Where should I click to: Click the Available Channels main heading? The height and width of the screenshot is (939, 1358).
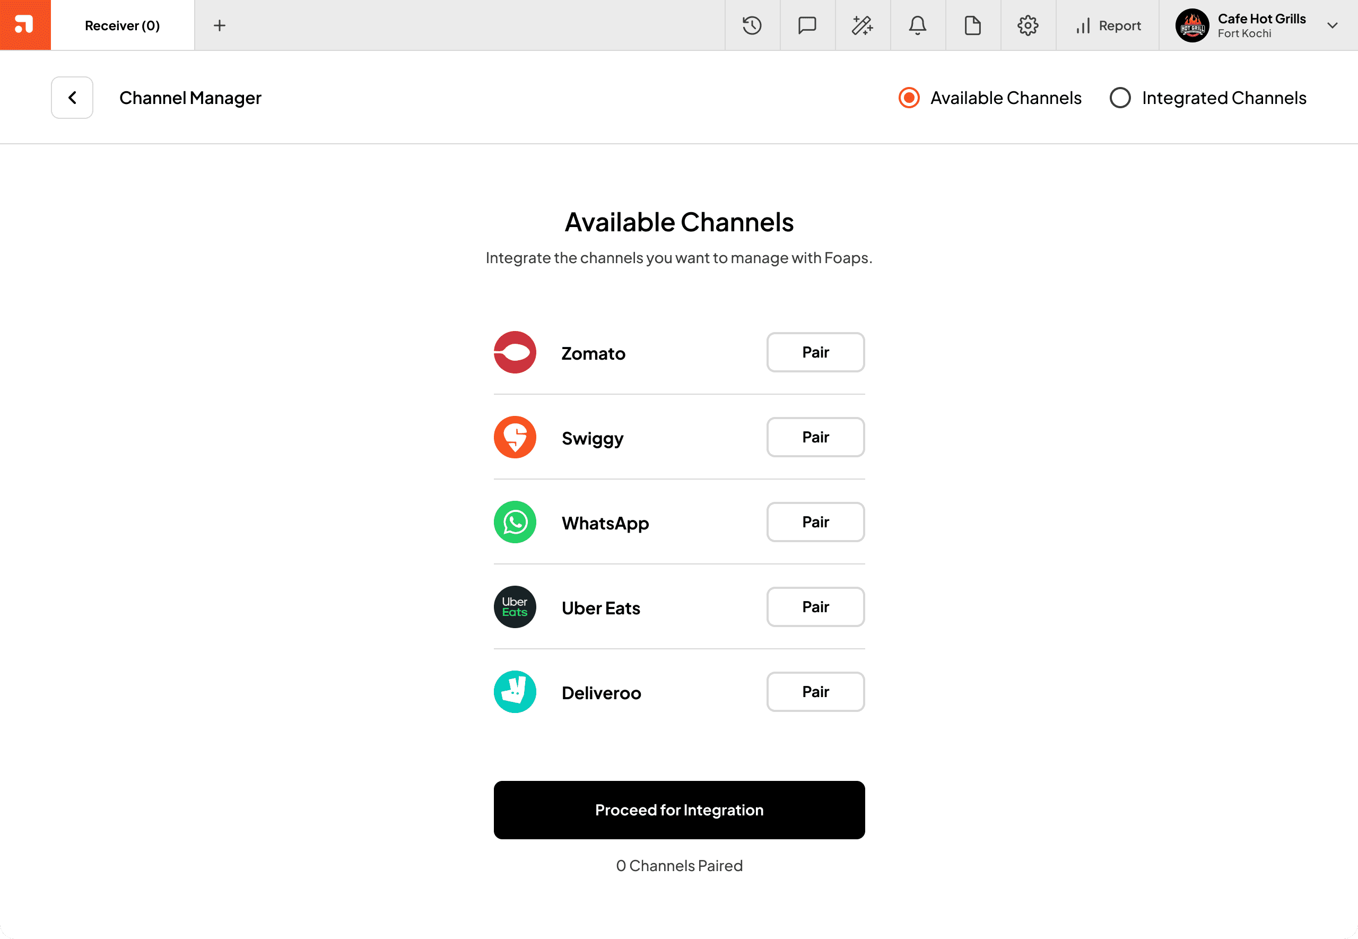680,222
